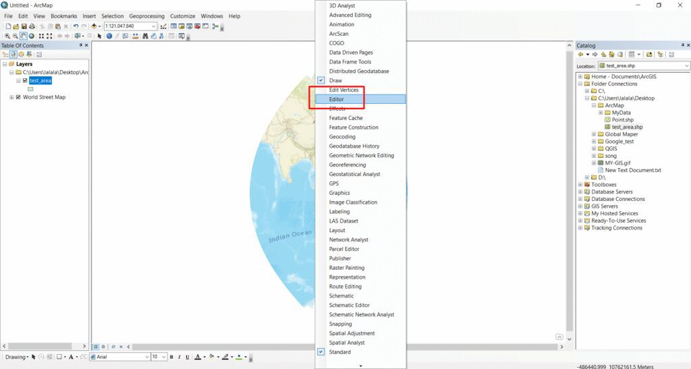691x369 pixels.
Task: Toggle the test_area layer checkbox
Action: [x=25, y=80]
